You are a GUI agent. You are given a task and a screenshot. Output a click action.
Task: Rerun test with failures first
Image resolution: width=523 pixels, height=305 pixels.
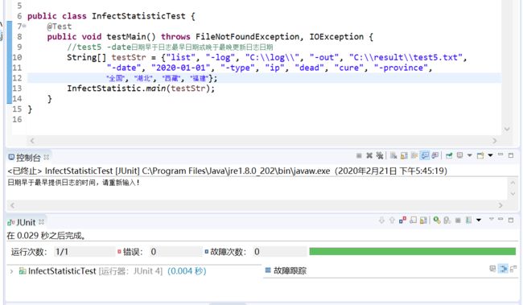(x=447, y=221)
